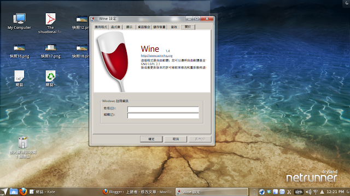Click the 'En' input method indicator

(282, 192)
